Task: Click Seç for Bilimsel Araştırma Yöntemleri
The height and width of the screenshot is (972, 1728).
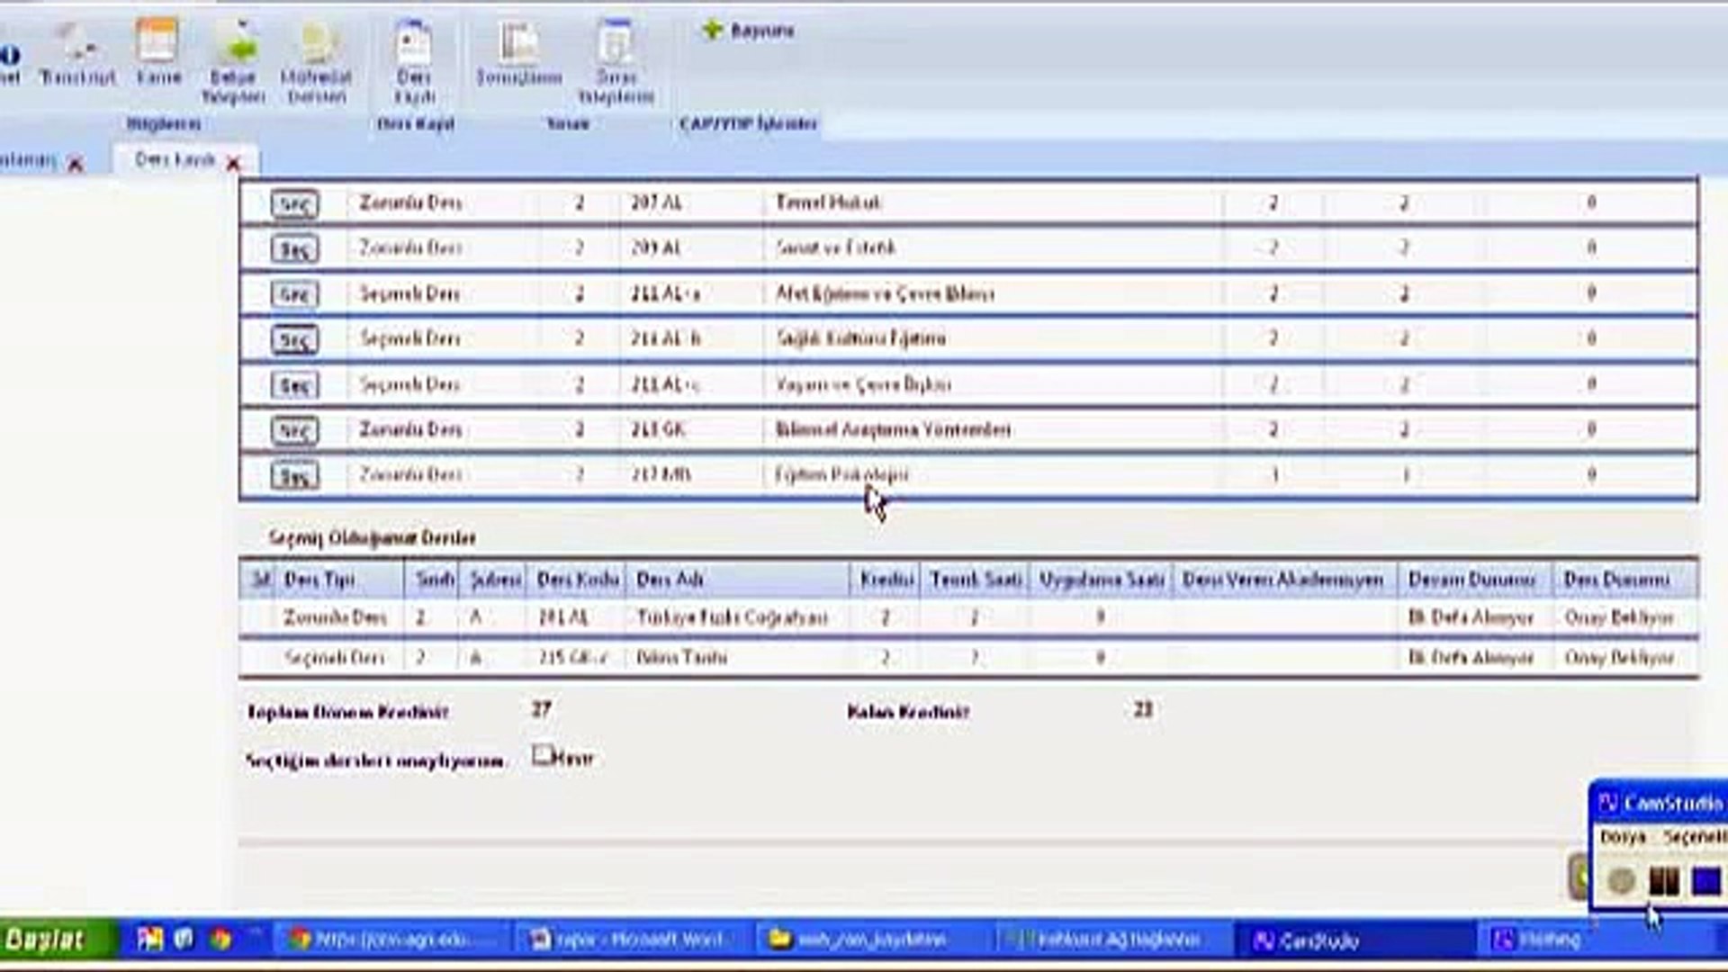Action: pos(294,430)
